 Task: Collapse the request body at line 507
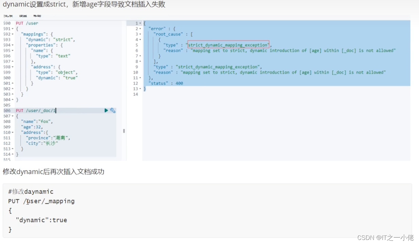click(13, 116)
